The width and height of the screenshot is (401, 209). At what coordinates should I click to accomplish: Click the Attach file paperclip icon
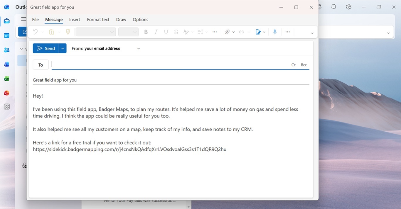point(227,32)
